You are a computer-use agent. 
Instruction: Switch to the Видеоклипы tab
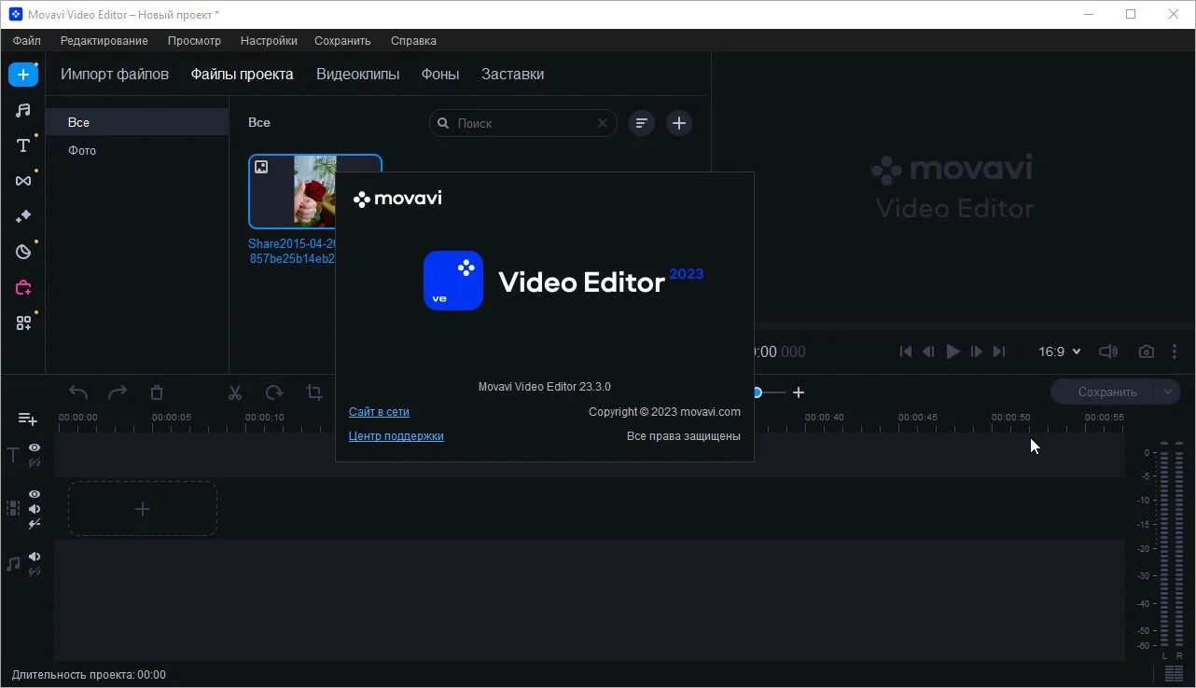point(357,75)
